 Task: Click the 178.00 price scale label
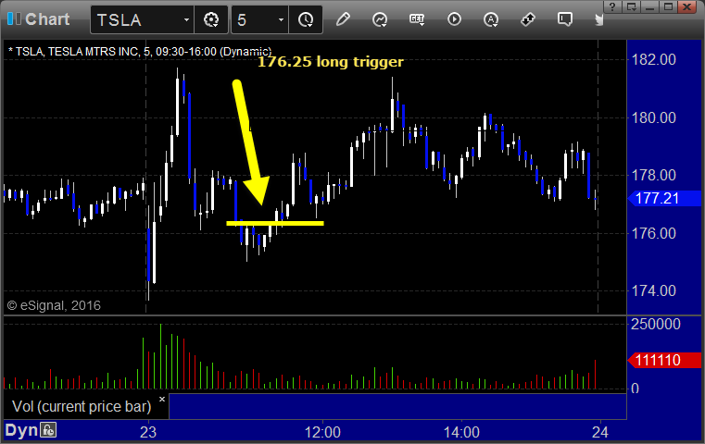click(x=654, y=175)
